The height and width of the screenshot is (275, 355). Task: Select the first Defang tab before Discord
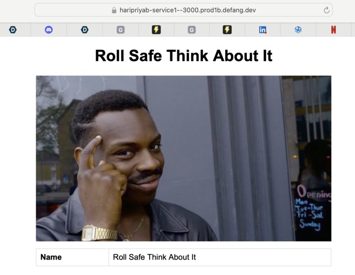pos(13,30)
